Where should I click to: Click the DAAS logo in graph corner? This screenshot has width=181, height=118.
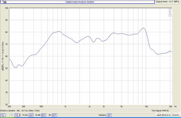(170, 12)
